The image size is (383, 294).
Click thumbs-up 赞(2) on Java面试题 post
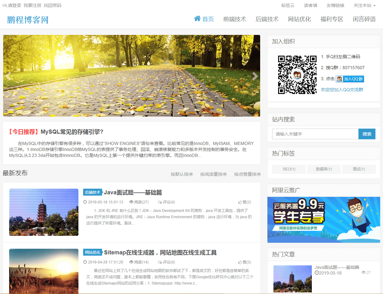point(240,202)
